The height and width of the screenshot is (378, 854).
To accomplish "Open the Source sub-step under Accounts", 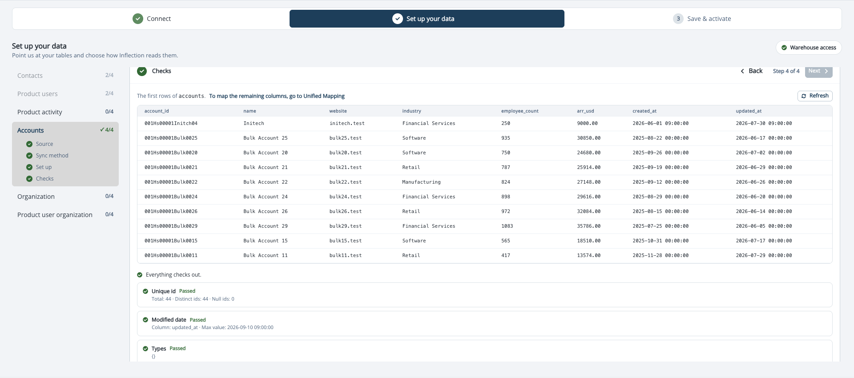I will pyautogui.click(x=44, y=144).
